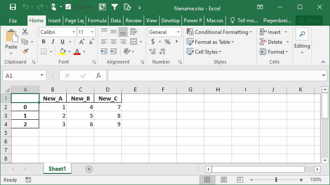Click the Percent Style icon
The width and height of the screenshot is (330, 185).
pos(167,42)
